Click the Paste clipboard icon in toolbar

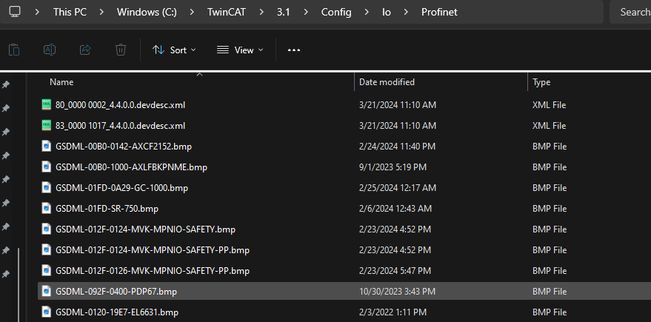coord(14,50)
